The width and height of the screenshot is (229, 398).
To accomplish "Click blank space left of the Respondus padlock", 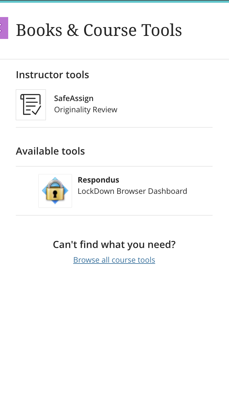I will [27, 191].
